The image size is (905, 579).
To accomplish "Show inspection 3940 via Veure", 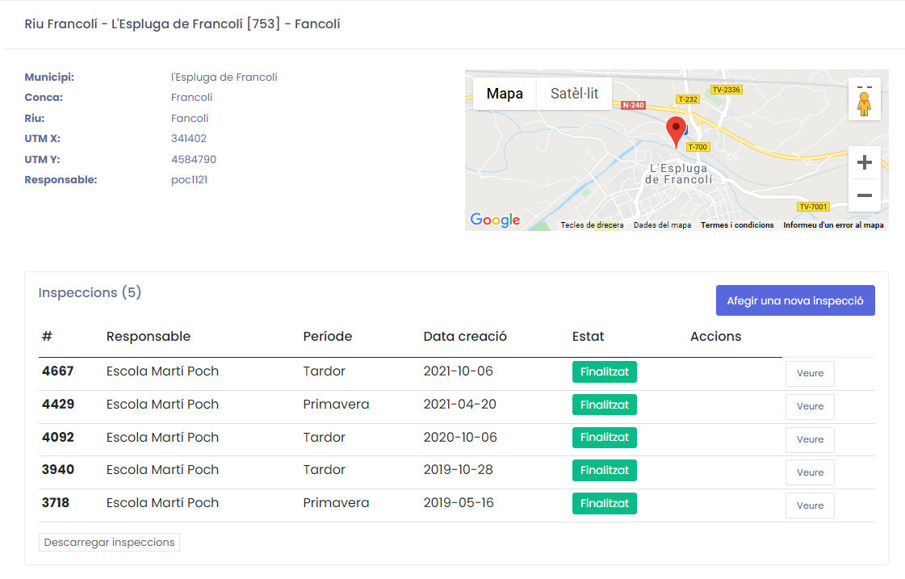I will pyautogui.click(x=810, y=472).
